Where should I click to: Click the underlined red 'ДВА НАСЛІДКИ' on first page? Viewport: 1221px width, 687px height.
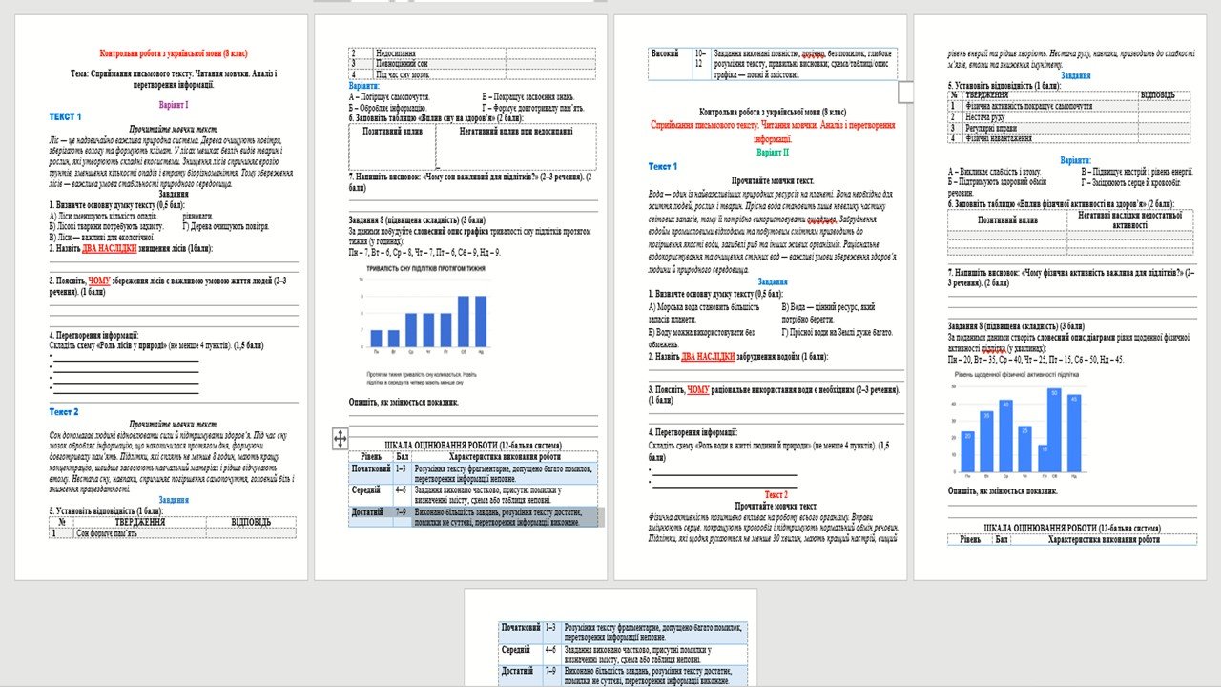[x=114, y=248]
